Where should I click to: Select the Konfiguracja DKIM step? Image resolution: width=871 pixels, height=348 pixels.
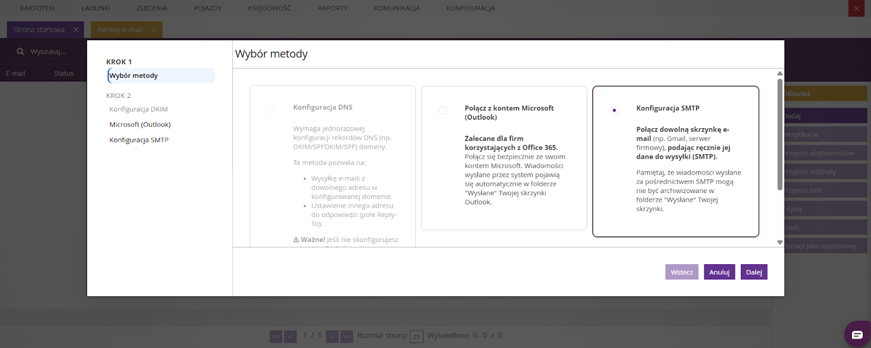click(x=138, y=109)
